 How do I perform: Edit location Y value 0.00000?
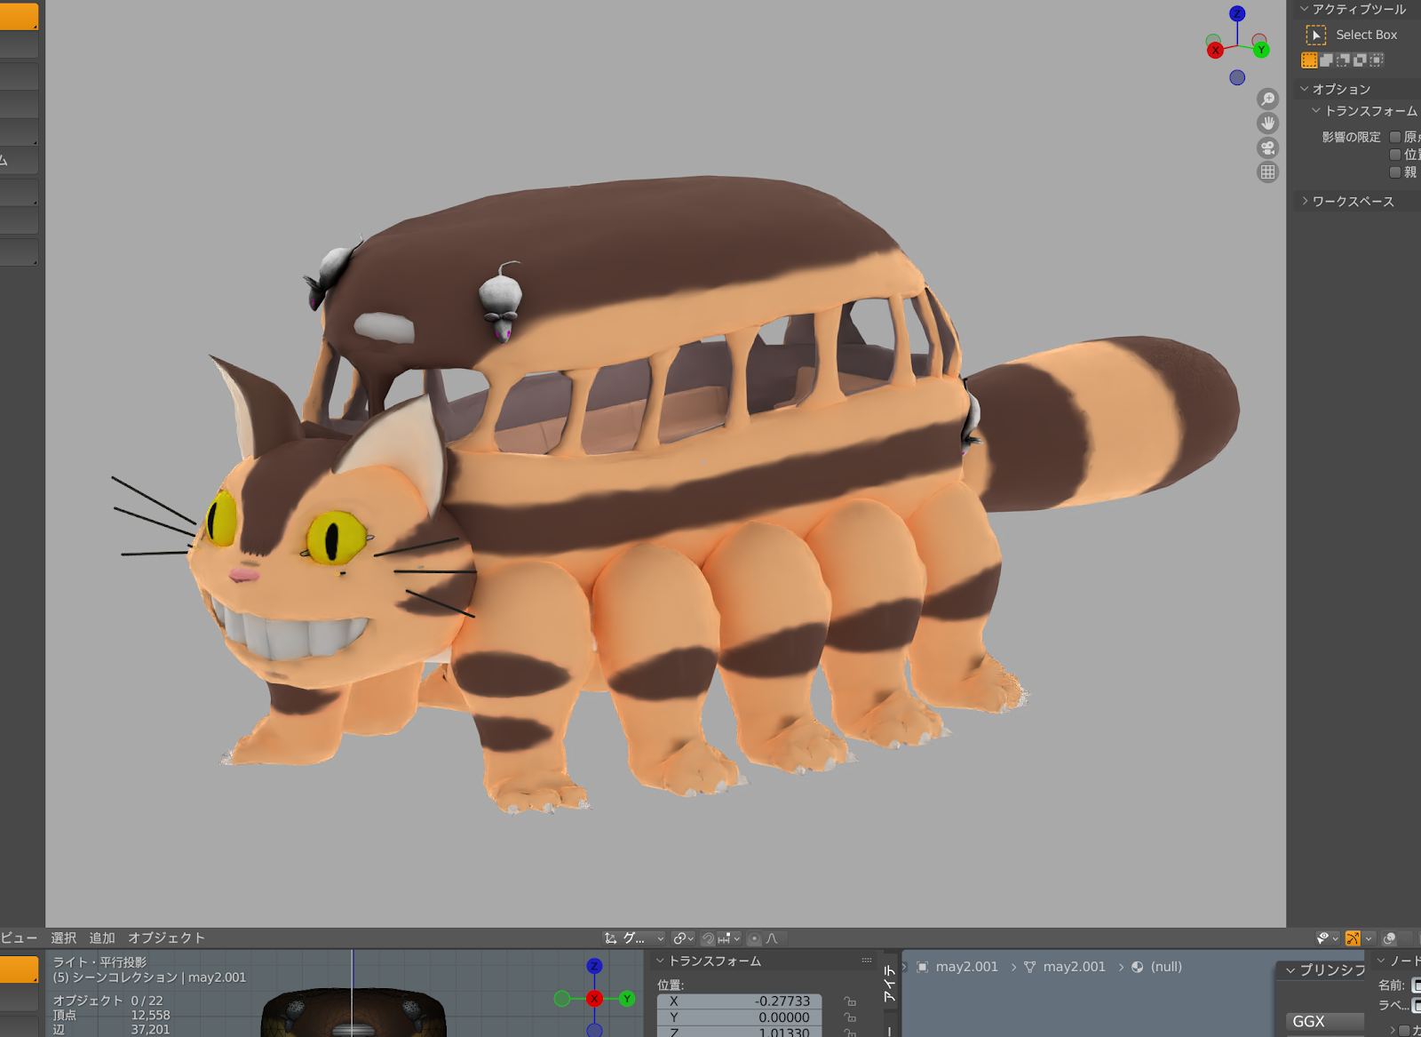click(739, 1017)
